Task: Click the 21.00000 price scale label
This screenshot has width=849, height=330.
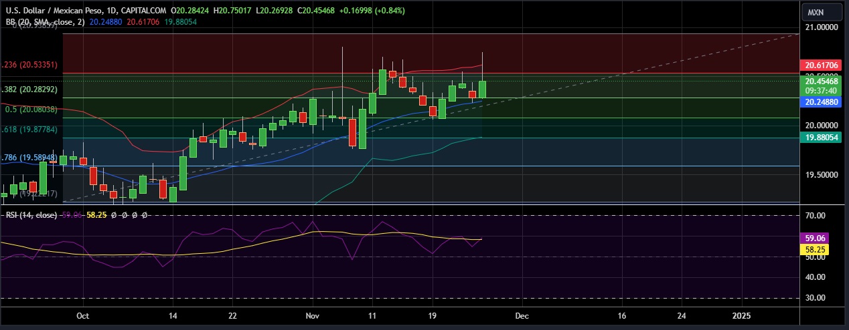Action: coord(822,27)
